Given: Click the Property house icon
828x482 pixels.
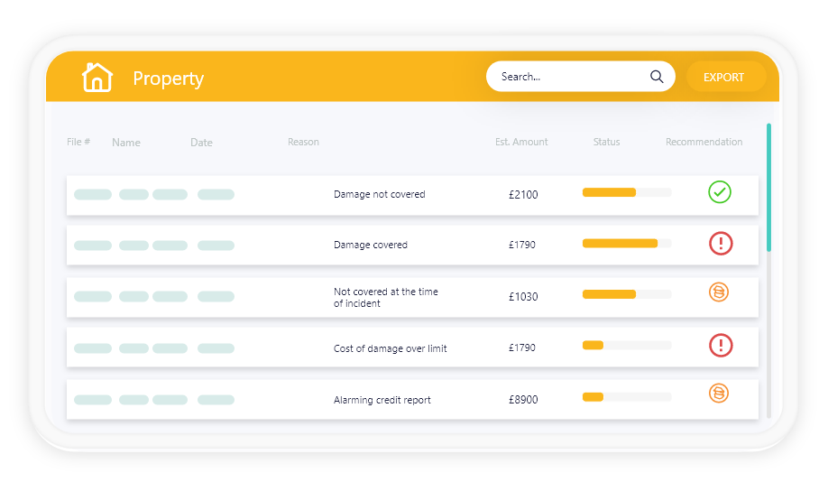Looking at the screenshot, I should [97, 77].
